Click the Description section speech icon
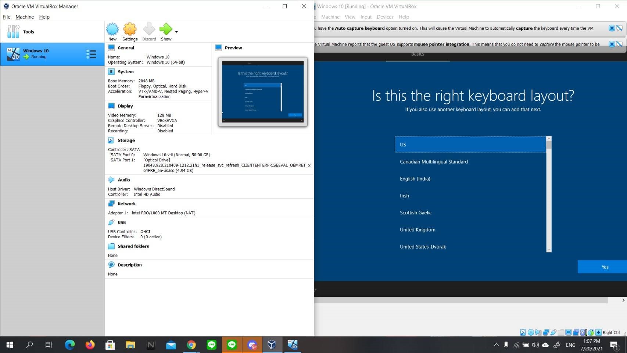This screenshot has width=627, height=353. 111,265
